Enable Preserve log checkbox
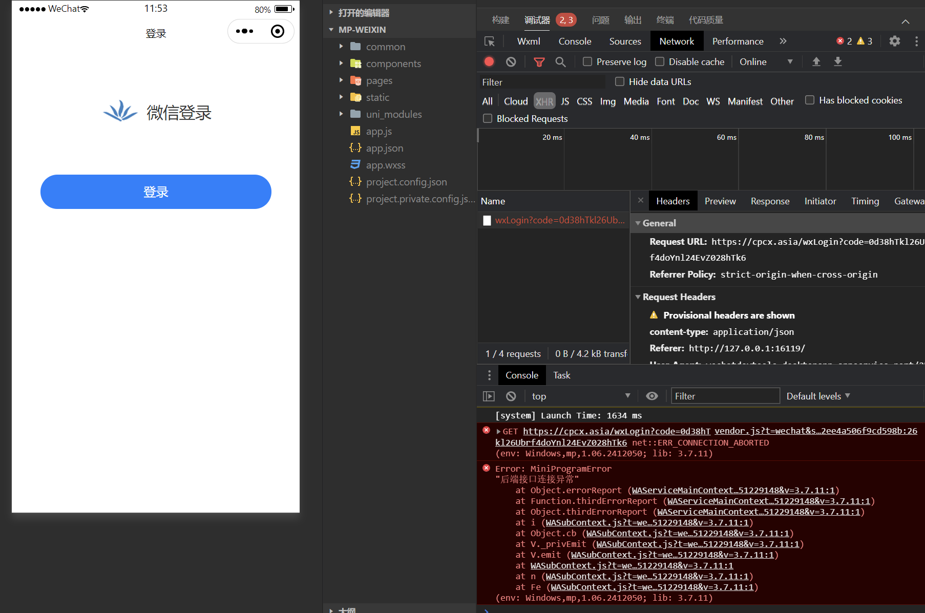The width and height of the screenshot is (925, 613). click(x=587, y=61)
